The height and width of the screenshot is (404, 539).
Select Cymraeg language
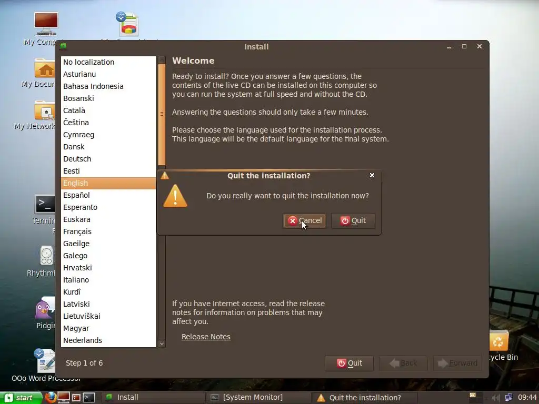tap(108, 135)
